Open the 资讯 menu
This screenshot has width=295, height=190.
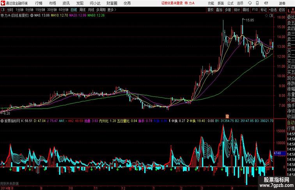(66, 3)
